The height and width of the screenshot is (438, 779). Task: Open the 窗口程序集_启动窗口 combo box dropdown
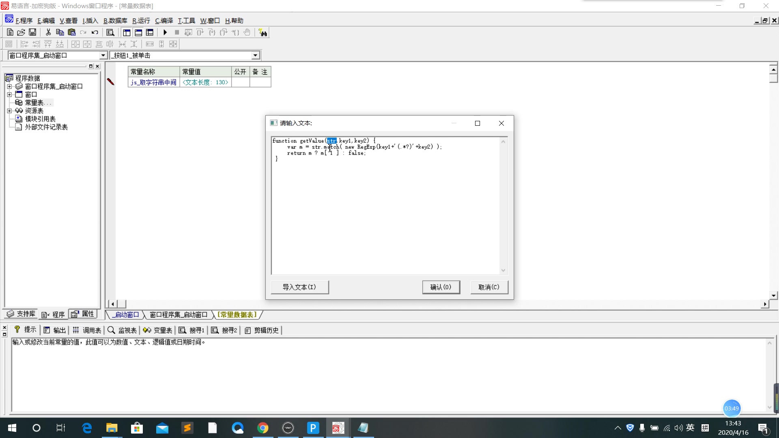tap(103, 56)
